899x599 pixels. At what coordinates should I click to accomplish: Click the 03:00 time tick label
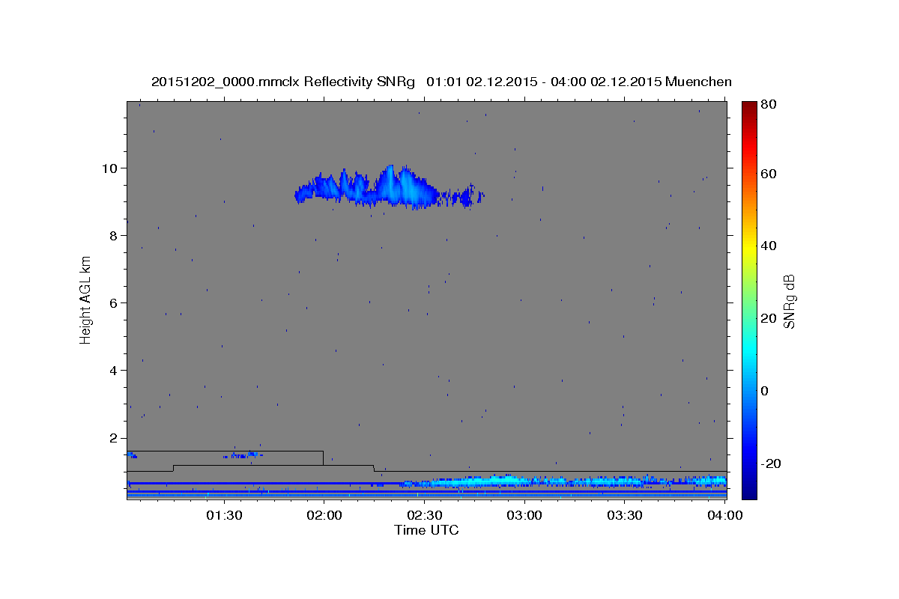[x=524, y=515]
